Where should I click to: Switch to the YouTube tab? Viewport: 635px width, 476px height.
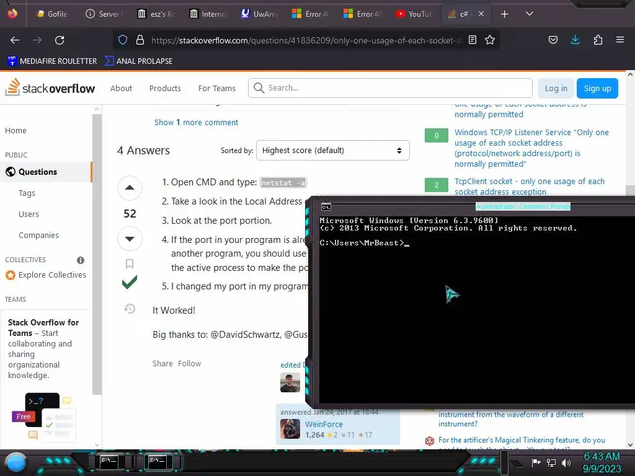click(415, 14)
